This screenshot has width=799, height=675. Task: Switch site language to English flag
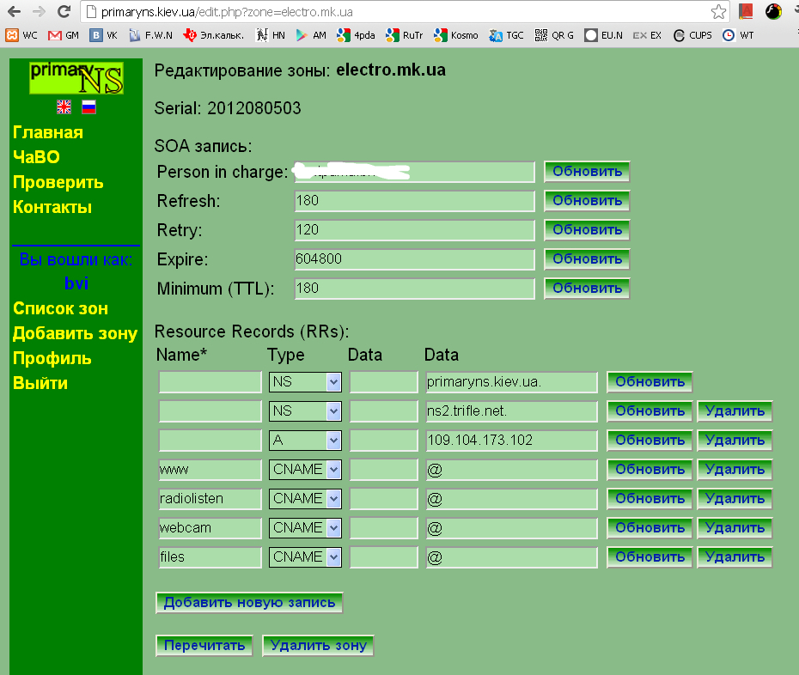64,107
